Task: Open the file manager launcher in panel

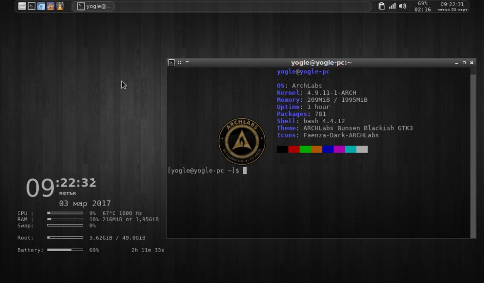Action: click(x=22, y=6)
